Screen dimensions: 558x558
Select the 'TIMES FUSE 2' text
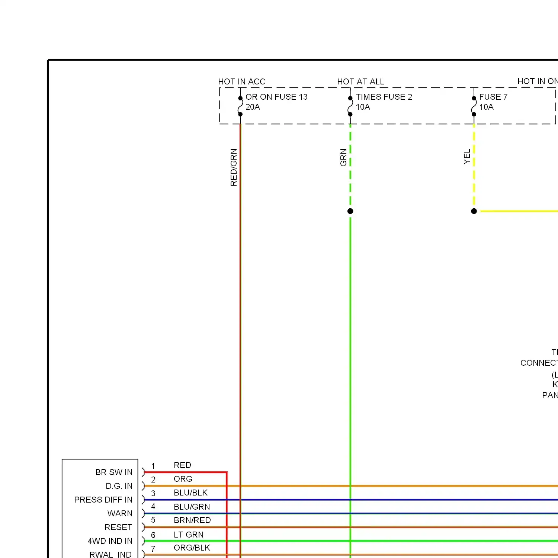[x=384, y=97]
